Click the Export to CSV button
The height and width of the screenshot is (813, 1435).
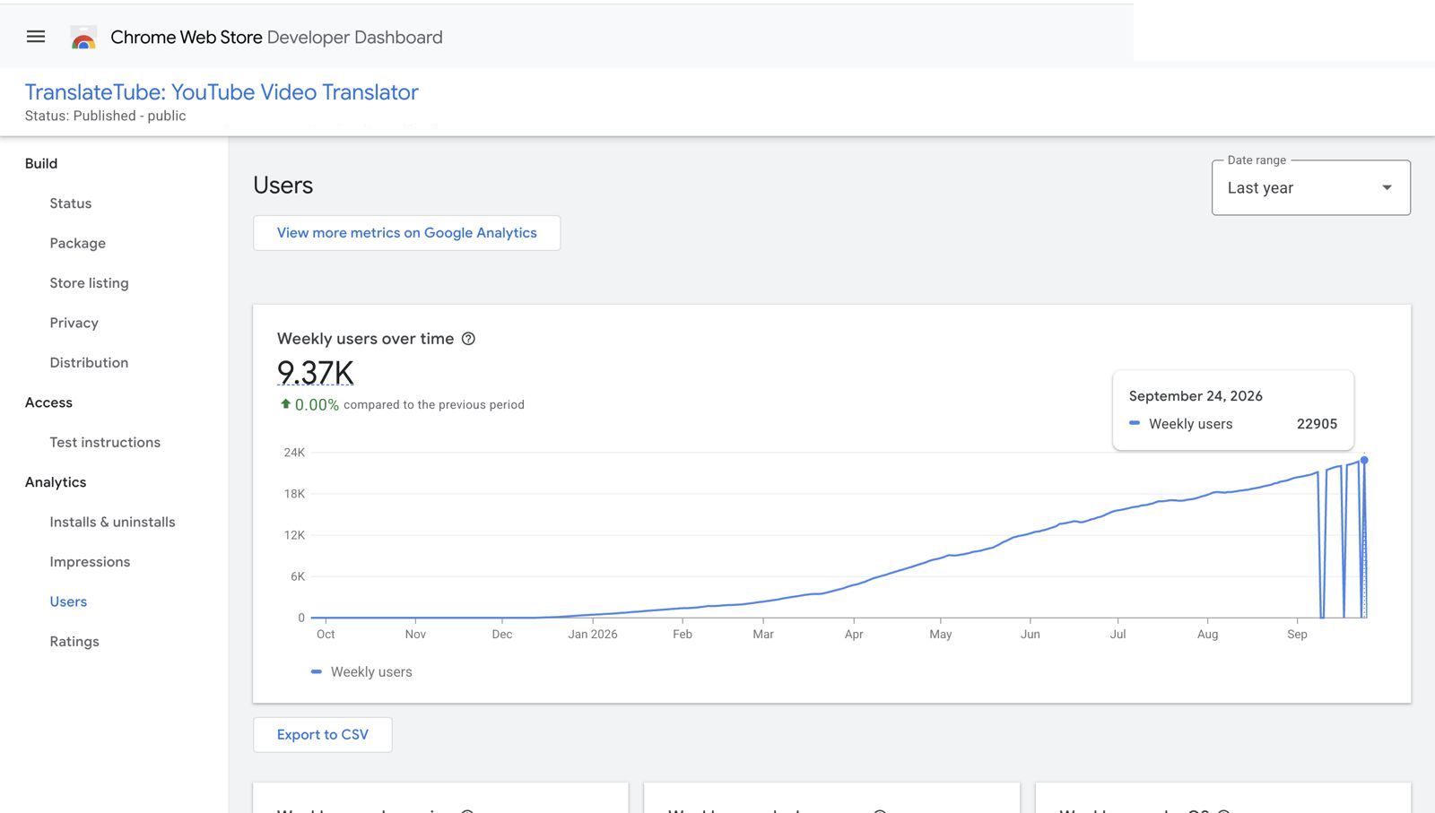pyautogui.click(x=322, y=735)
